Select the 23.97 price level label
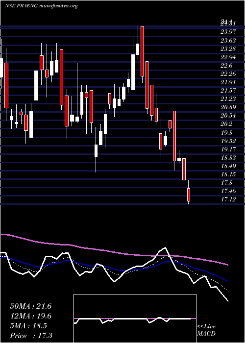This screenshot has height=343, width=245. click(x=228, y=32)
